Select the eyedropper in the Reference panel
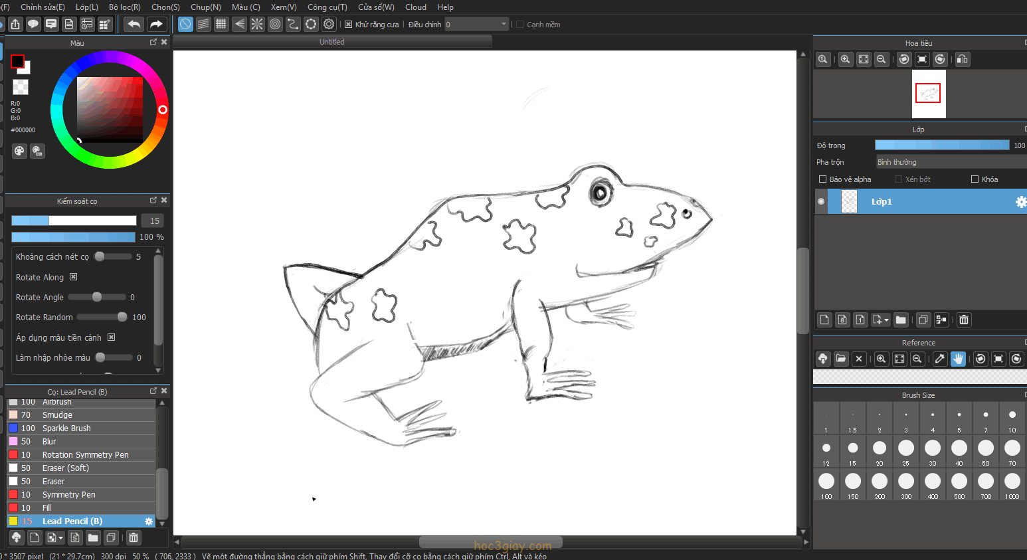The height and width of the screenshot is (560, 1027). [x=939, y=359]
